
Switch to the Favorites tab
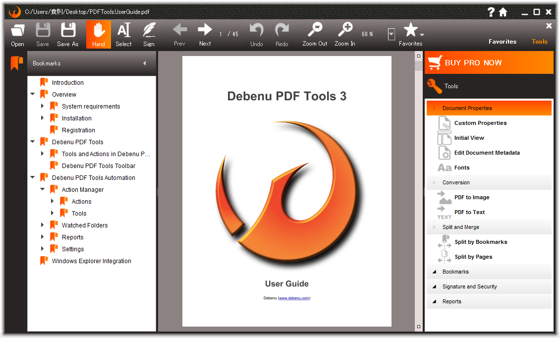pyautogui.click(x=503, y=42)
